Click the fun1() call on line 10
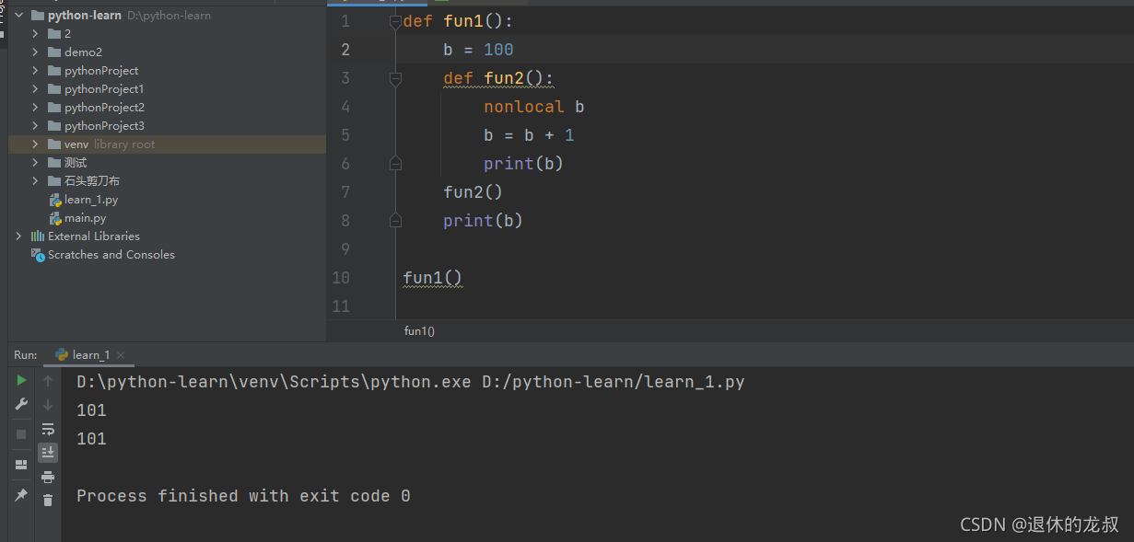Screen dimensions: 1134x542 (432, 278)
